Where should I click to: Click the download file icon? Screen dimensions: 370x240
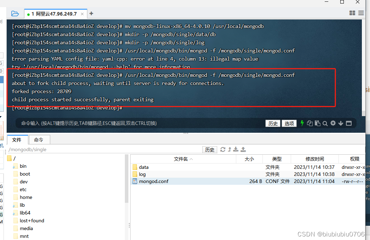[x=236, y=149]
